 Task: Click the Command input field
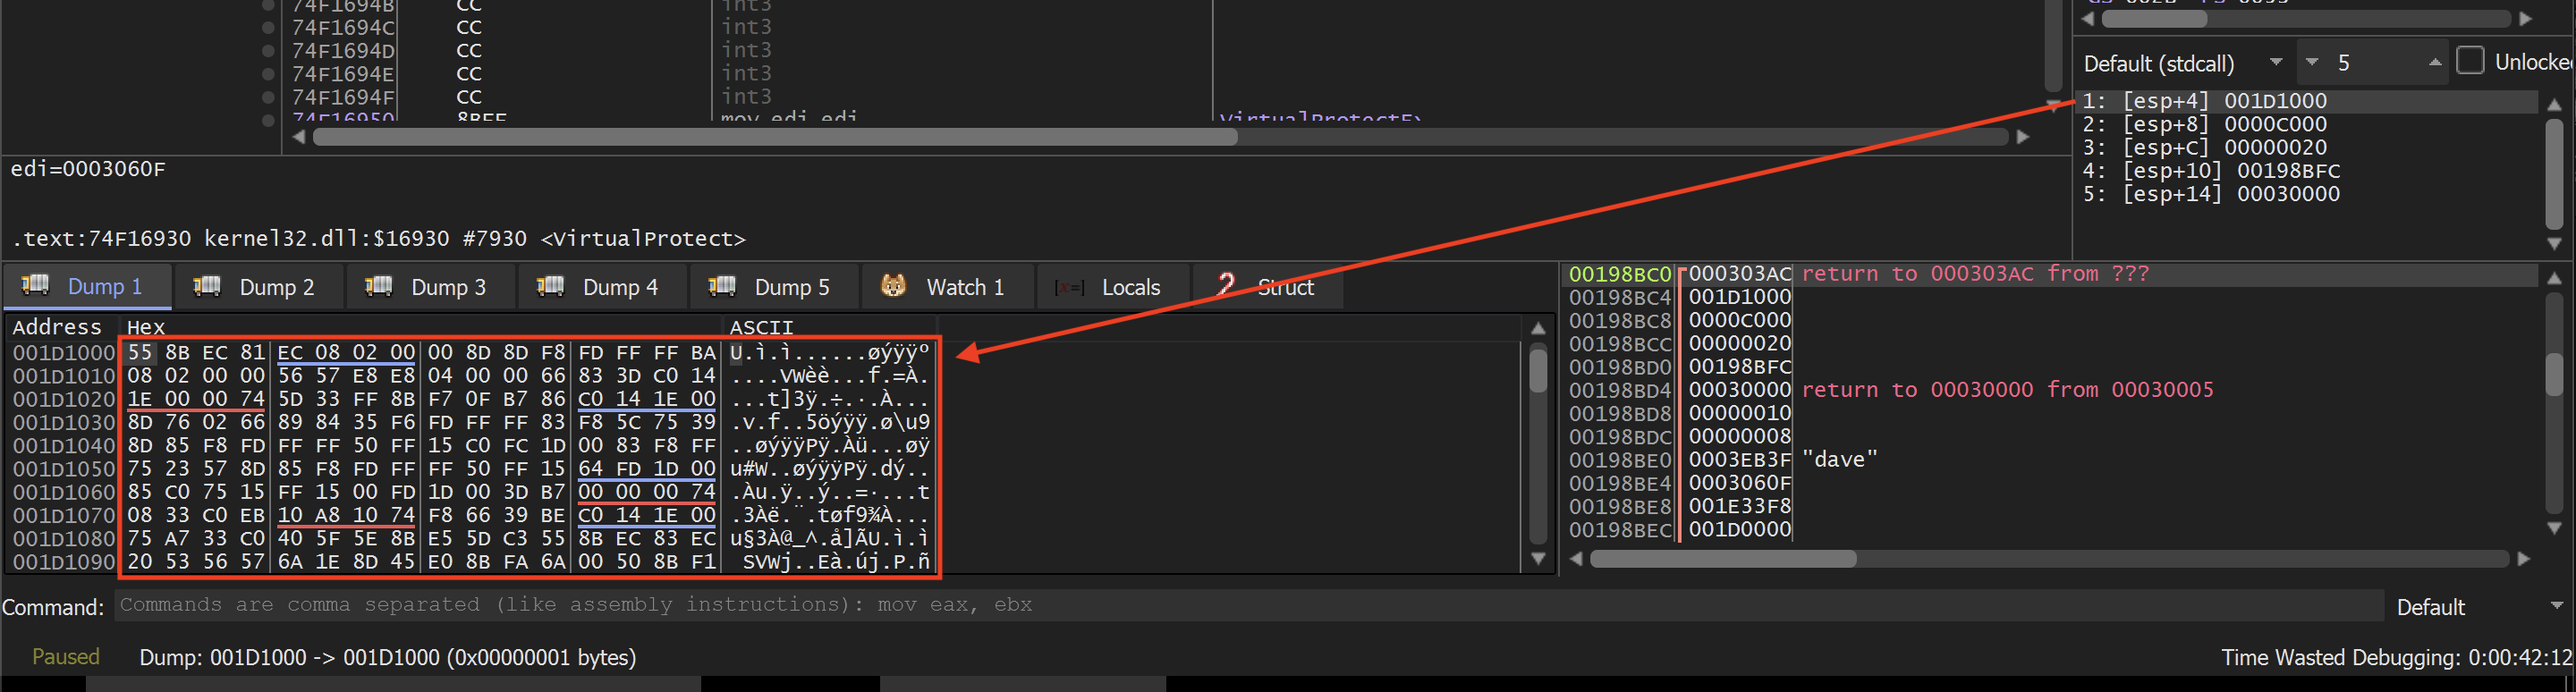click(x=1248, y=605)
